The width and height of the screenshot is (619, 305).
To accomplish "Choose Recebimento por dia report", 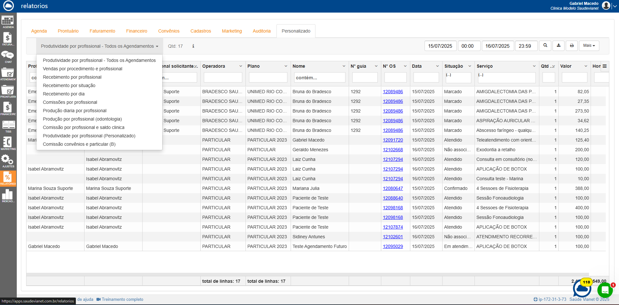I will click(x=64, y=94).
